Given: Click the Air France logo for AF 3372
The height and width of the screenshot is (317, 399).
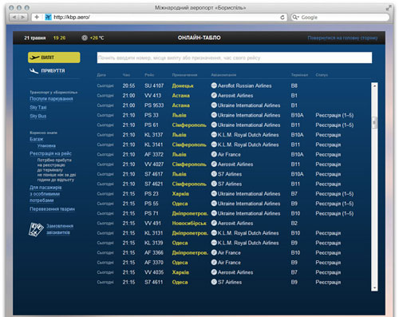Looking at the screenshot, I should pyautogui.click(x=214, y=154).
